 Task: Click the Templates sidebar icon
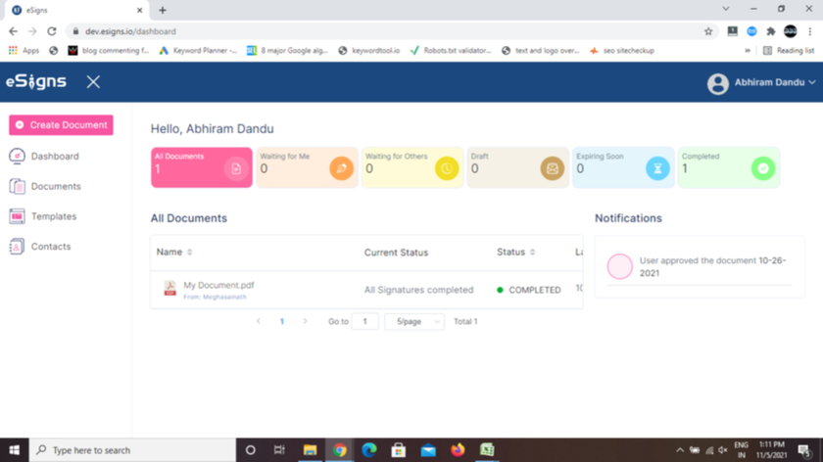(x=17, y=216)
